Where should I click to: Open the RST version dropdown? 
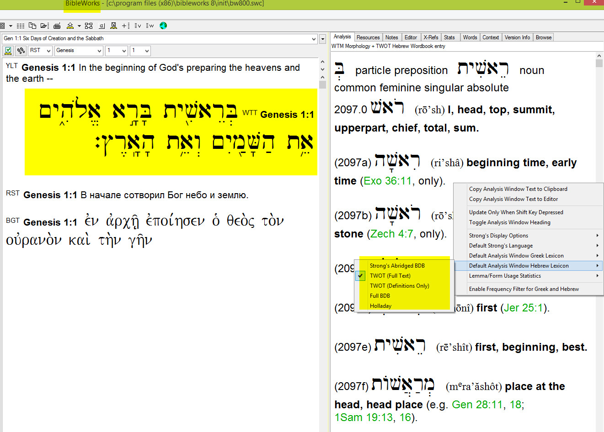(40, 51)
